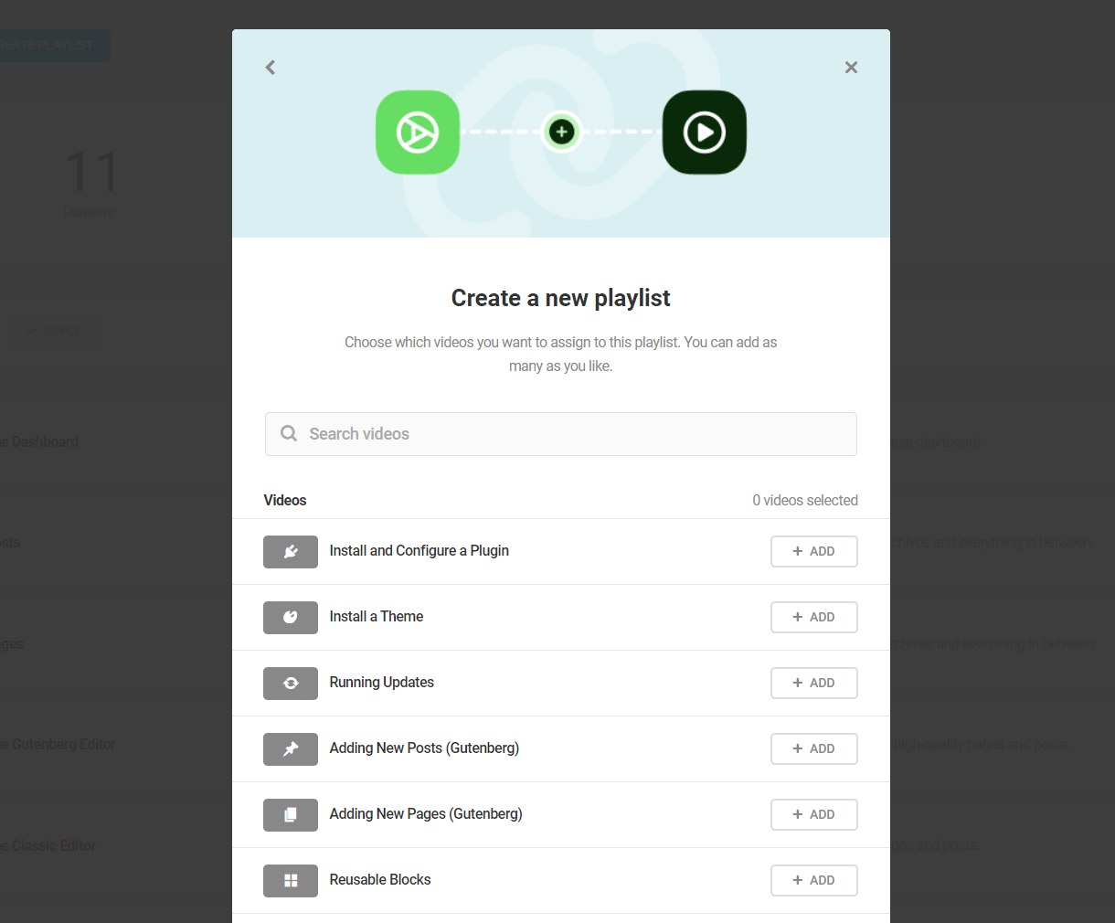The width and height of the screenshot is (1115, 923).
Task: Close the Create a new playlist dialog
Action: (851, 68)
